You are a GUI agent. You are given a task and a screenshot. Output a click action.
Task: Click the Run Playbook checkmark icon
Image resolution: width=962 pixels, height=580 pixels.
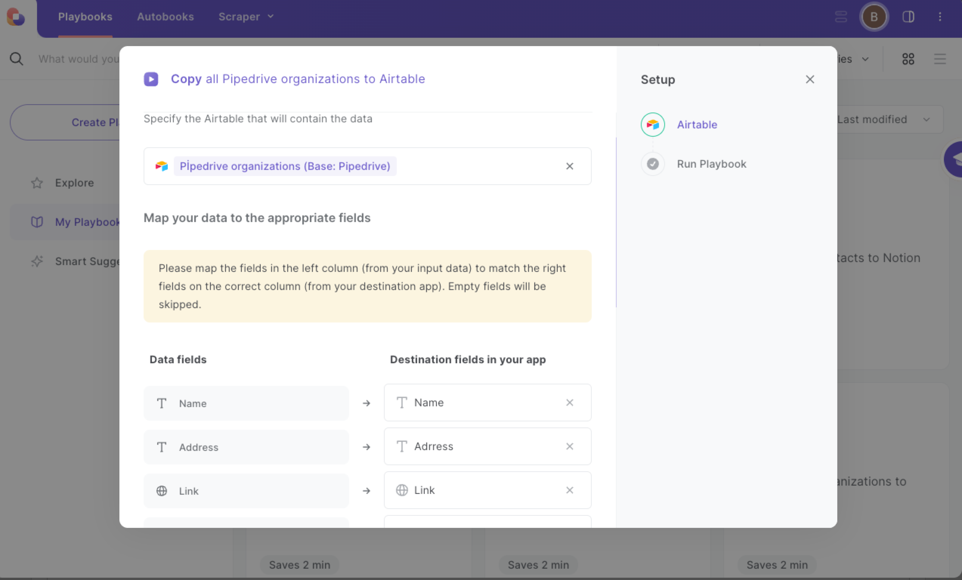coord(653,164)
